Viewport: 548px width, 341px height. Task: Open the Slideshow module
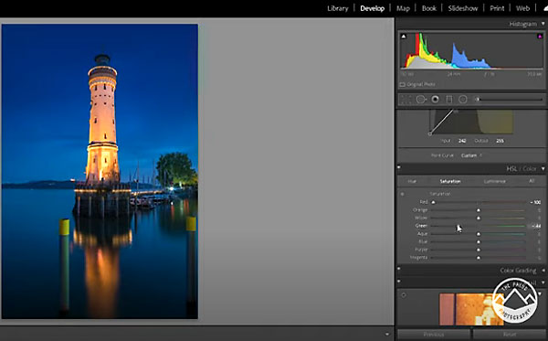pyautogui.click(x=463, y=8)
